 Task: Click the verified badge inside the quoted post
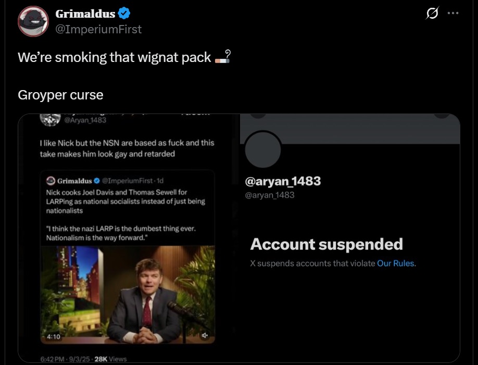pyautogui.click(x=96, y=181)
